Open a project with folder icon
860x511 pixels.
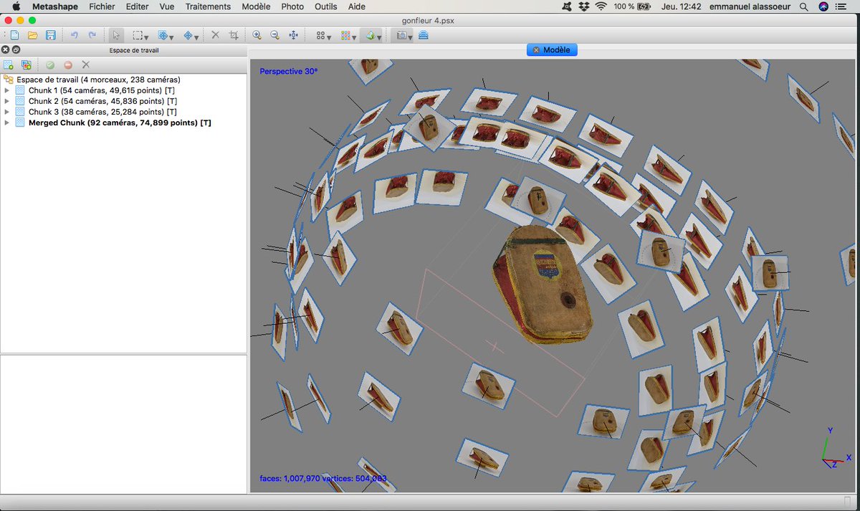tap(32, 35)
